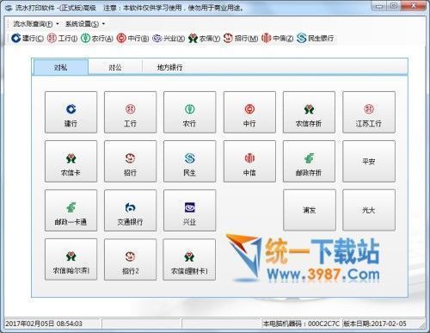The width and height of the screenshot is (430, 333).
Task: Open the 交通银行 tile
Action: pos(130,210)
